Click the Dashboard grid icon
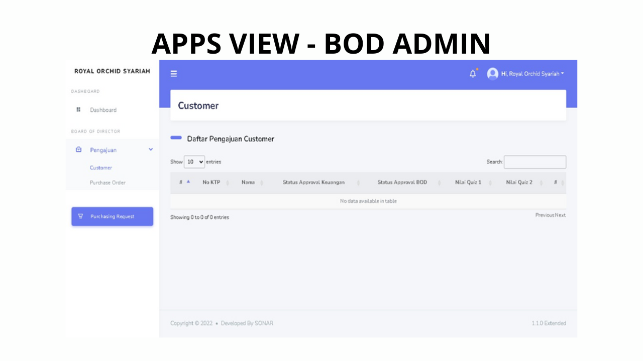 (x=78, y=109)
